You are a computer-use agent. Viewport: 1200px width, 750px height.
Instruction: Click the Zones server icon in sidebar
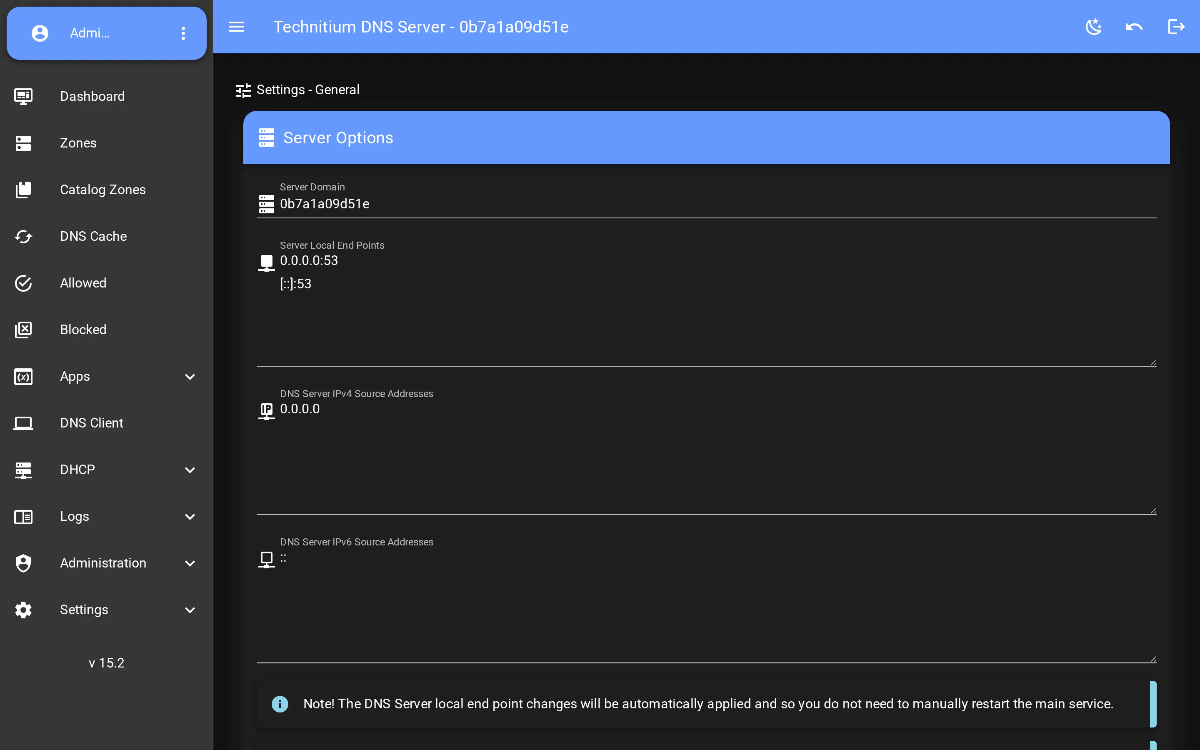(23, 143)
